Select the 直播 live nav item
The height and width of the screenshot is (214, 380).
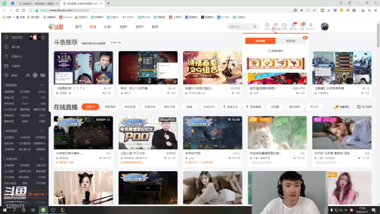[93, 27]
